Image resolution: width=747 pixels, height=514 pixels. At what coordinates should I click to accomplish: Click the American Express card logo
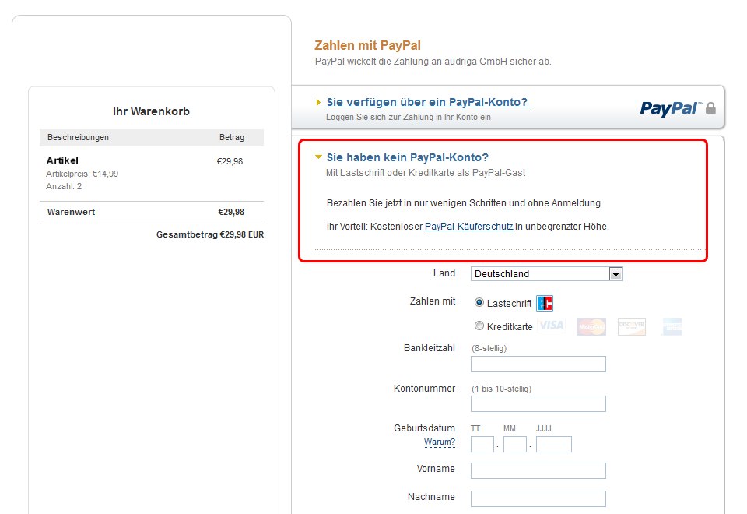point(672,326)
